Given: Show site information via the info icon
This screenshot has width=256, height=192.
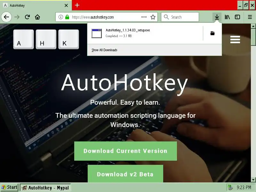Looking at the screenshot, I should pyautogui.click(x=60, y=17).
